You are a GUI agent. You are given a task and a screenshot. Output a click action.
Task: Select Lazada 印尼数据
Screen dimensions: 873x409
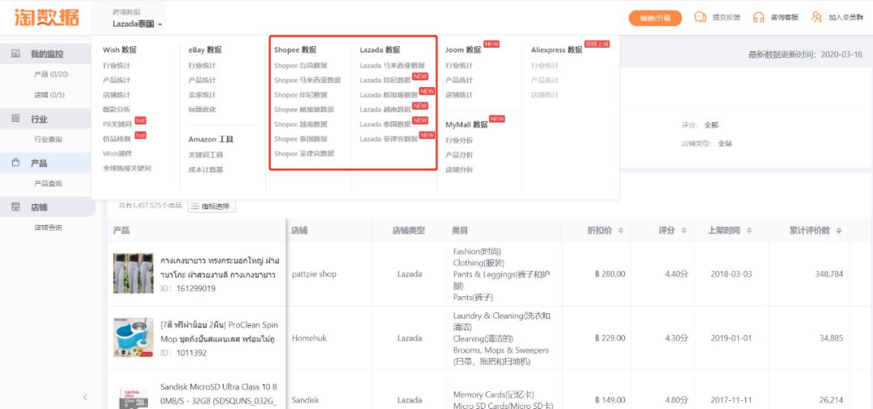click(x=386, y=80)
